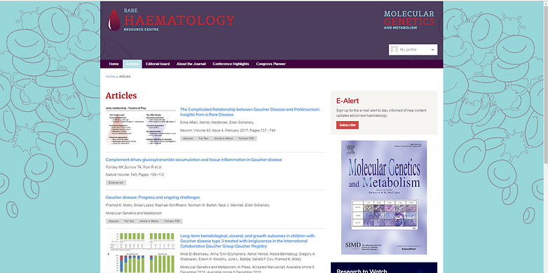Click Full-text PDF for the Neuron Volume 93 article
This screenshot has height=273, width=548.
(x=247, y=139)
